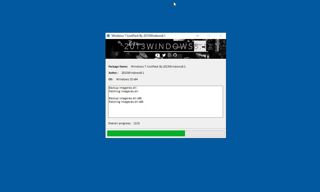Click the 'Overall progress:' label

[x=120, y=123]
